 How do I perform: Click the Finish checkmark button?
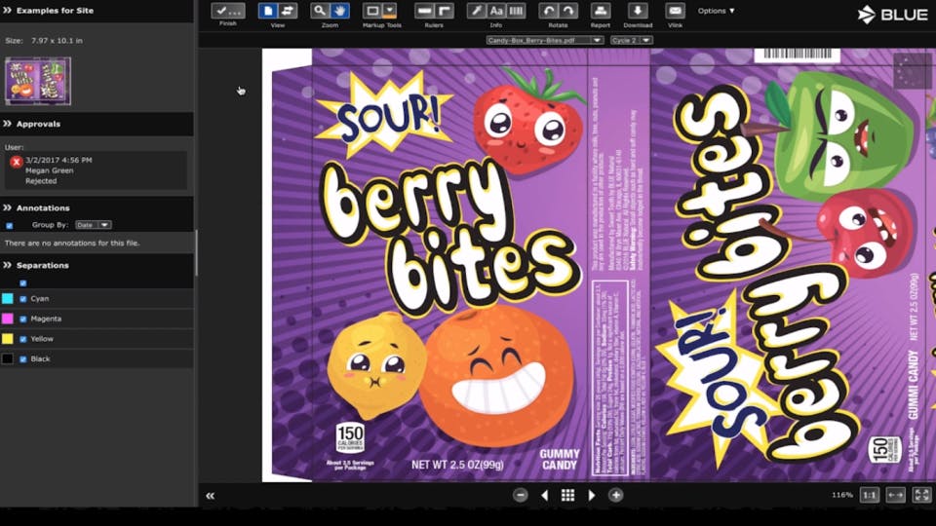point(227,11)
